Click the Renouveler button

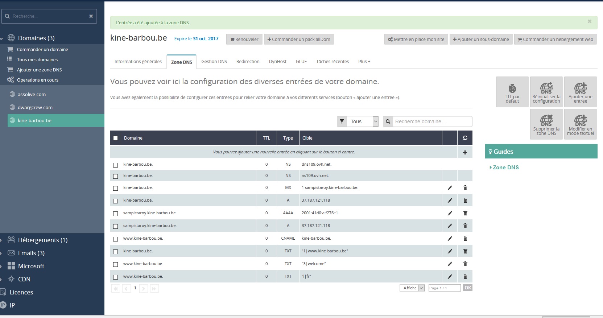tap(244, 39)
